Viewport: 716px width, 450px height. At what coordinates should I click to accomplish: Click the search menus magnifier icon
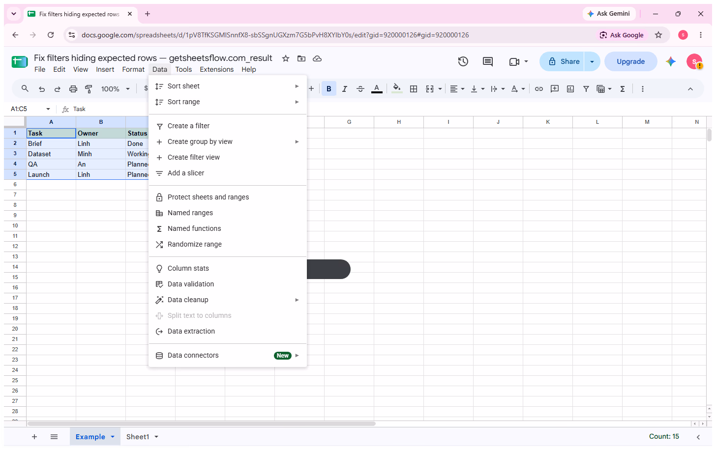[x=25, y=89]
